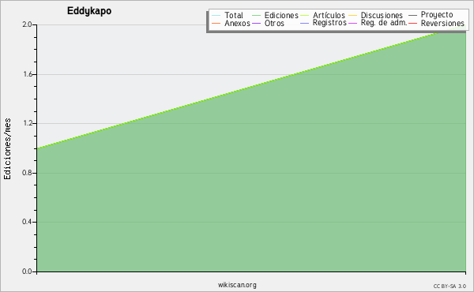Click the wikiscan.org label below chart
This screenshot has height=292, width=474.
[x=237, y=285]
